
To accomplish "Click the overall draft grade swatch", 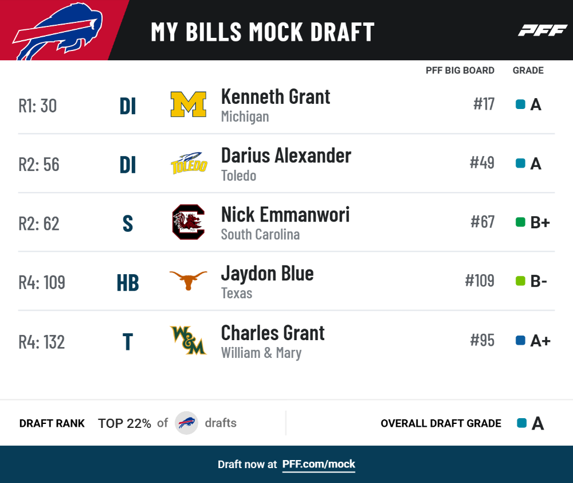I will [522, 423].
